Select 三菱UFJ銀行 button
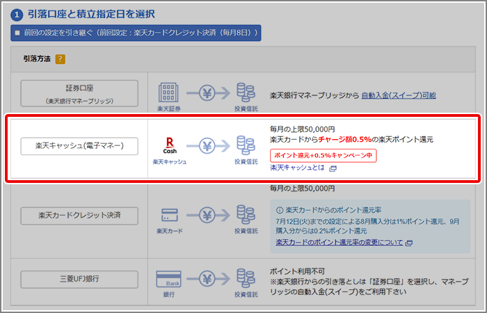 tap(79, 279)
